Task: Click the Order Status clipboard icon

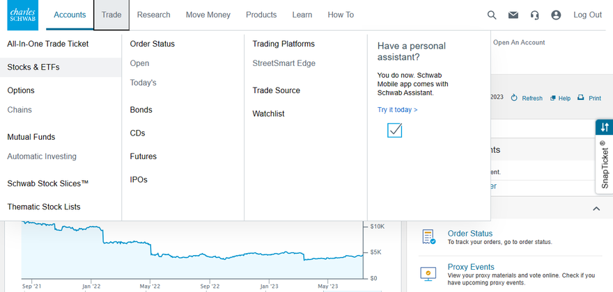Action: (429, 237)
